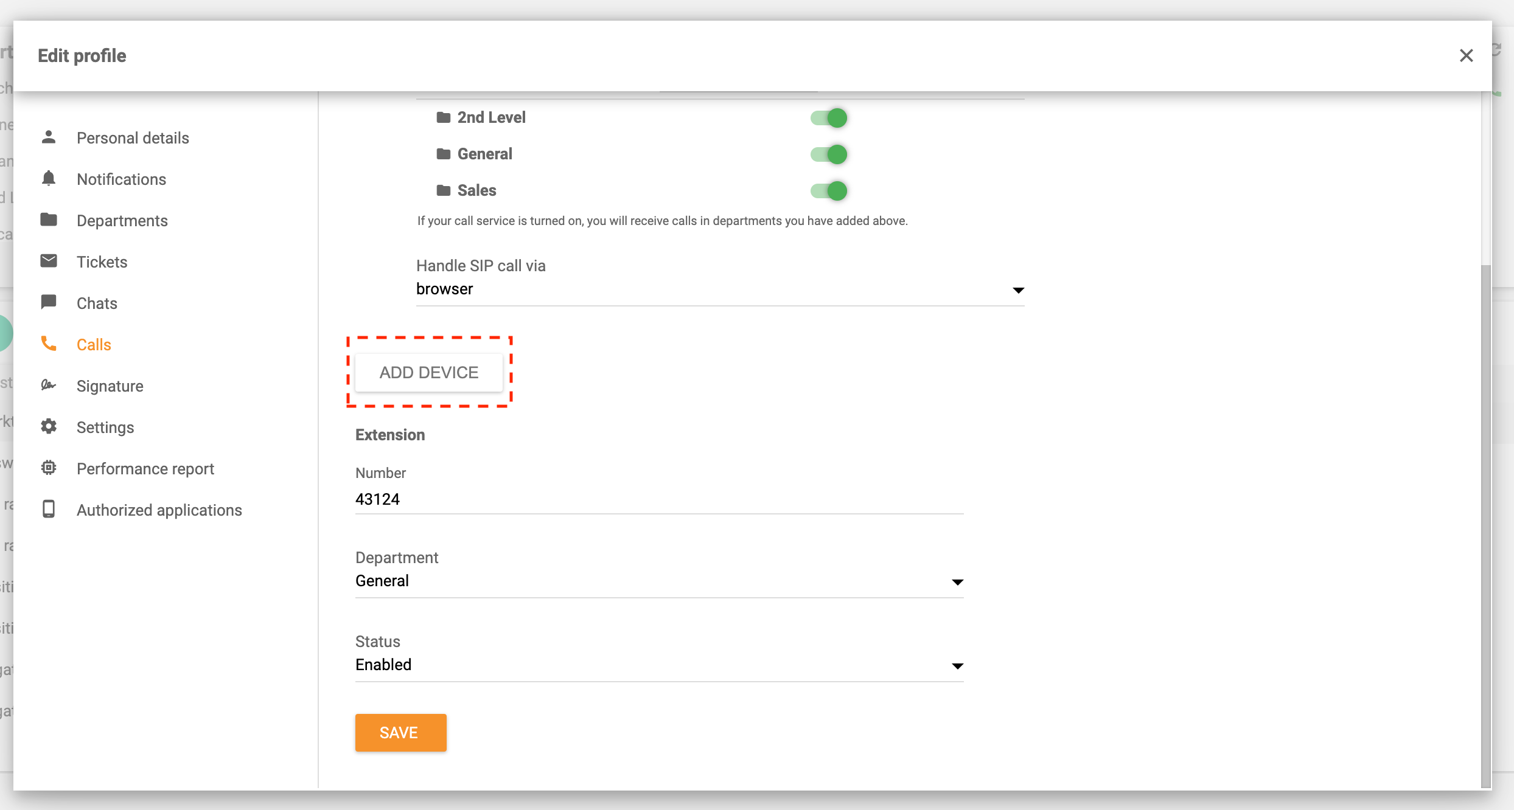Viewport: 1514px width, 810px height.
Task: Click the Authorized applications phone icon
Action: pyautogui.click(x=49, y=510)
